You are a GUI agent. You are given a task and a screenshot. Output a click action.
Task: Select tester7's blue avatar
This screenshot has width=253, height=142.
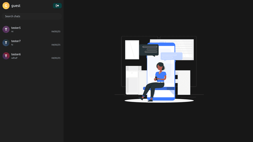click(x=6, y=43)
